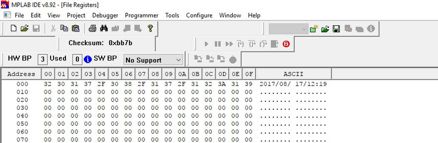The width and height of the screenshot is (438, 143).
Task: Click the Step Out braces icon
Action: [263, 44]
